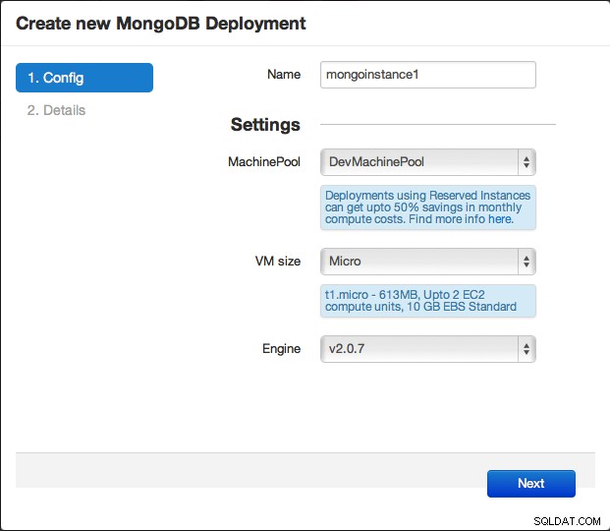Click the MachinePool field label
Image resolution: width=610 pixels, height=531 pixels.
point(264,161)
